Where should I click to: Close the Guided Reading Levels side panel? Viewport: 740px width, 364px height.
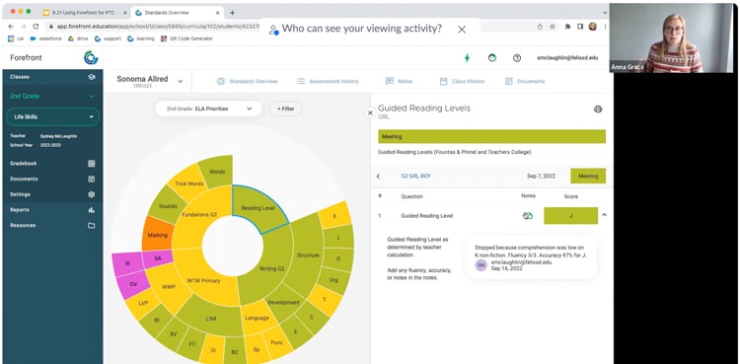tap(370, 112)
